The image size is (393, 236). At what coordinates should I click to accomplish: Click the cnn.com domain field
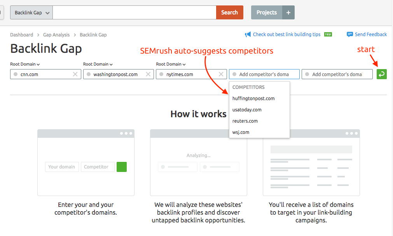click(x=45, y=74)
